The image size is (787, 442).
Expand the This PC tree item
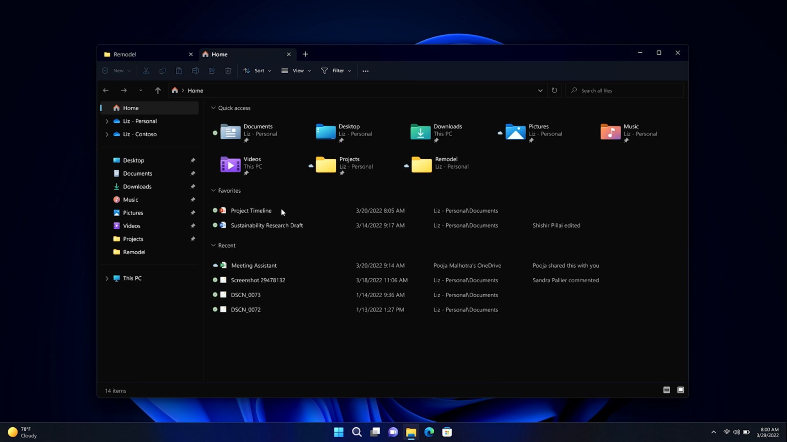point(107,278)
